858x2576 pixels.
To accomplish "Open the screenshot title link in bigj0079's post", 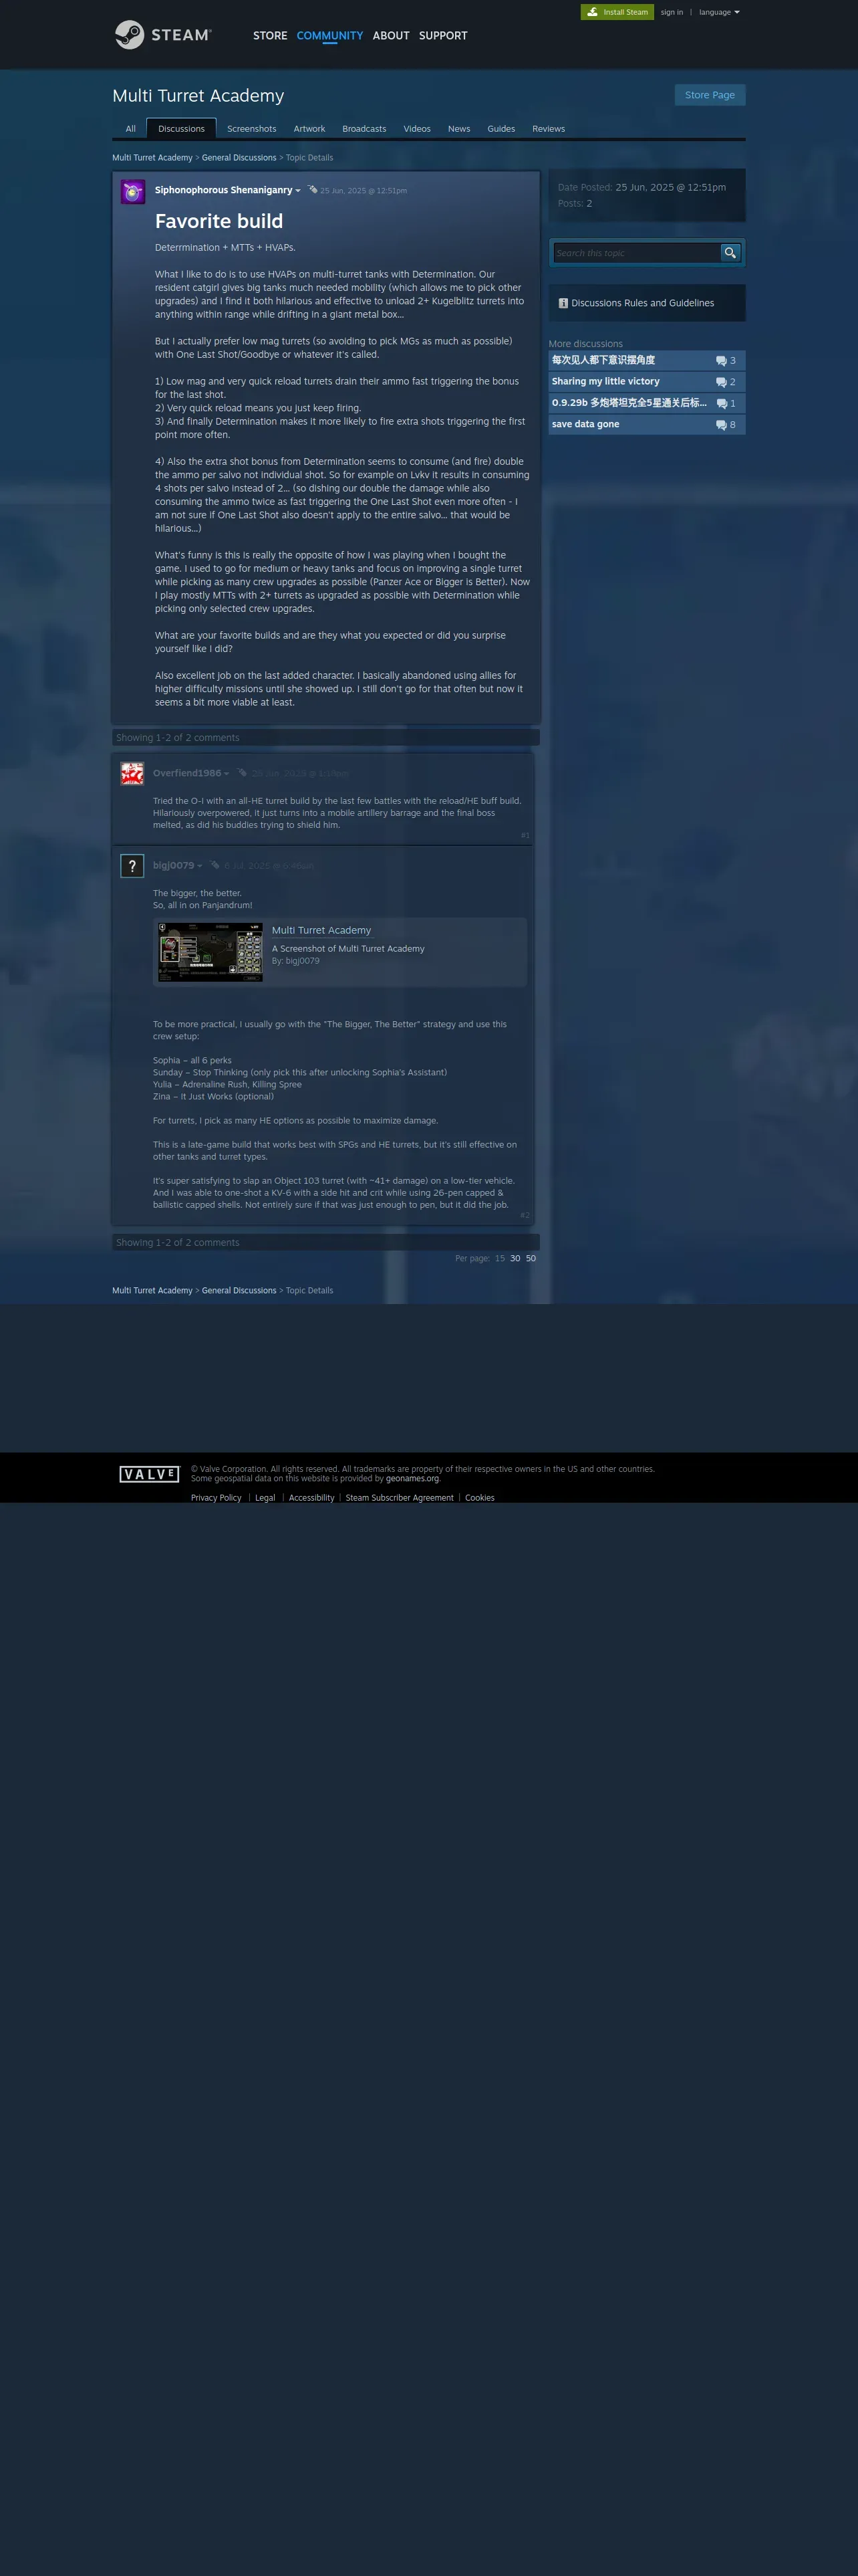I will click(321, 930).
